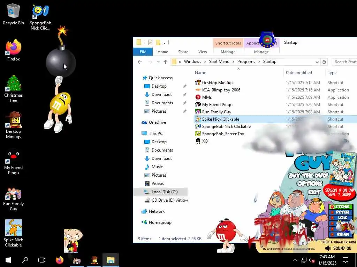Select This PC in navigation pane

tap(156, 133)
